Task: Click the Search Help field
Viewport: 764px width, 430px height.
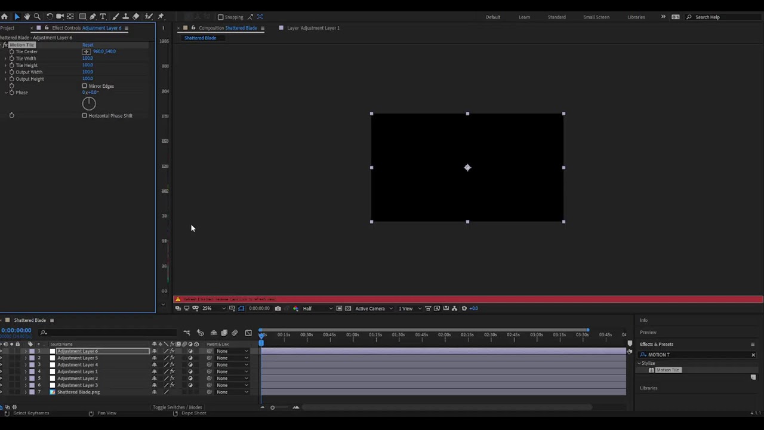Action: click(x=722, y=17)
